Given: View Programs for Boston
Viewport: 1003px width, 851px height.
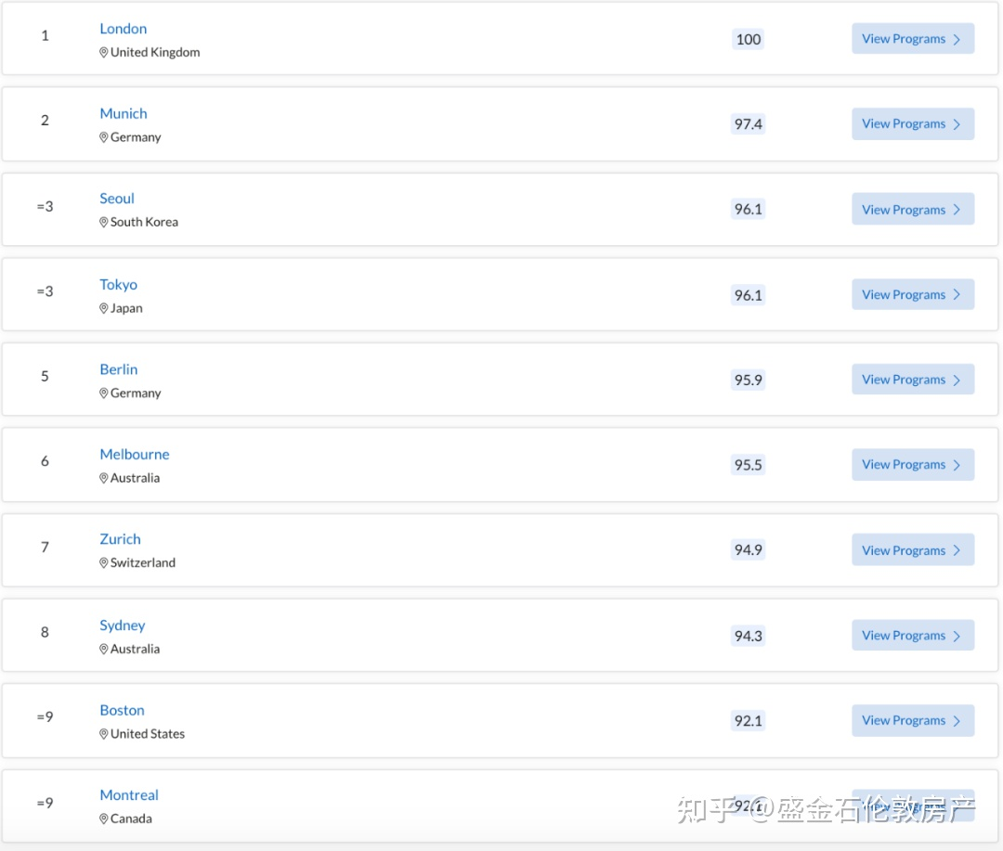Looking at the screenshot, I should tap(913, 720).
